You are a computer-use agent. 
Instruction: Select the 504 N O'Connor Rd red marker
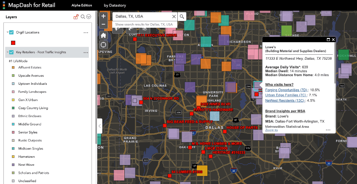click(141, 102)
